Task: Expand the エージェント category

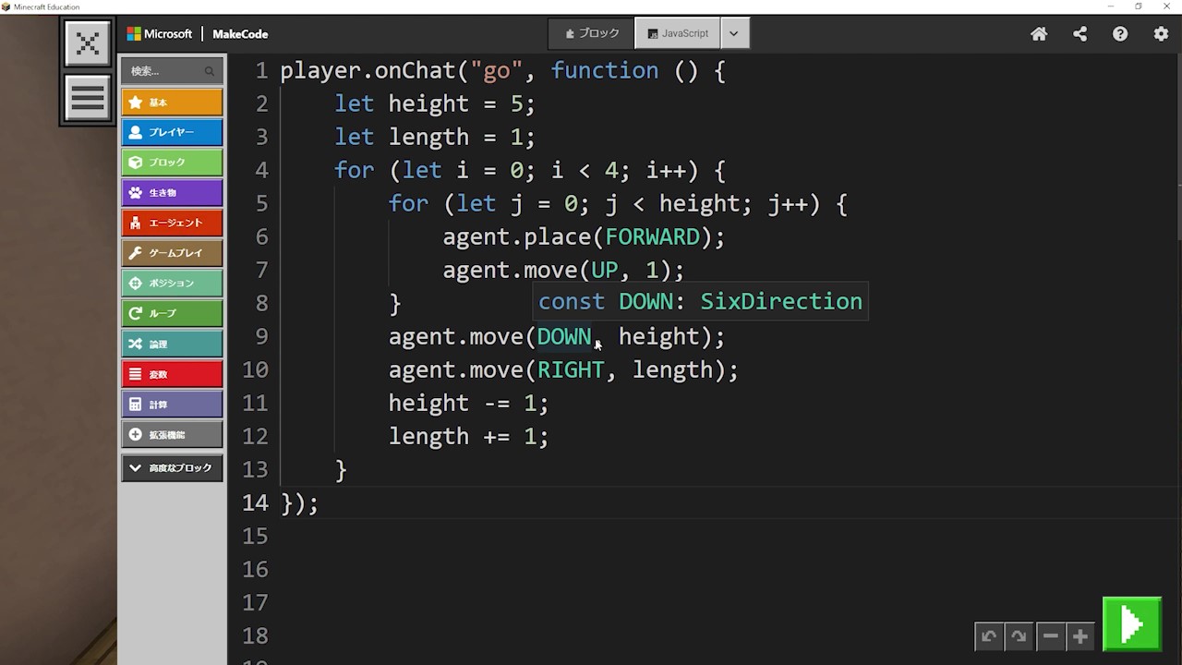Action: pyautogui.click(x=172, y=223)
